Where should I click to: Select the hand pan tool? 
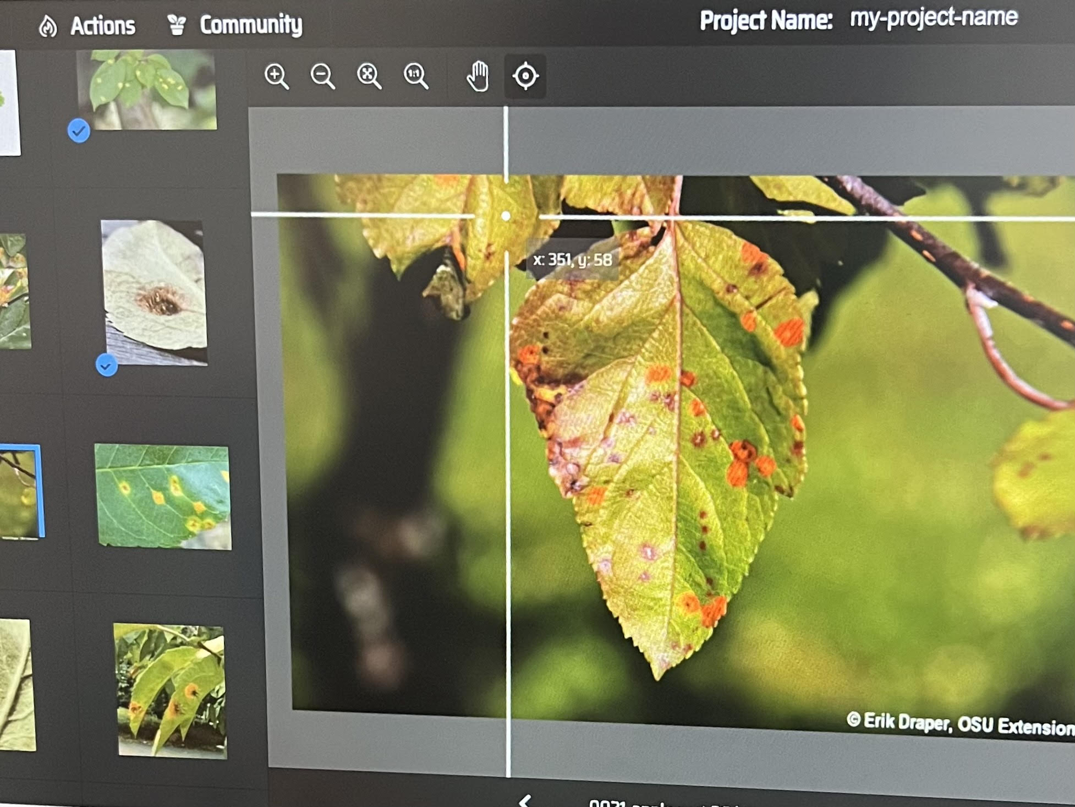pyautogui.click(x=478, y=76)
